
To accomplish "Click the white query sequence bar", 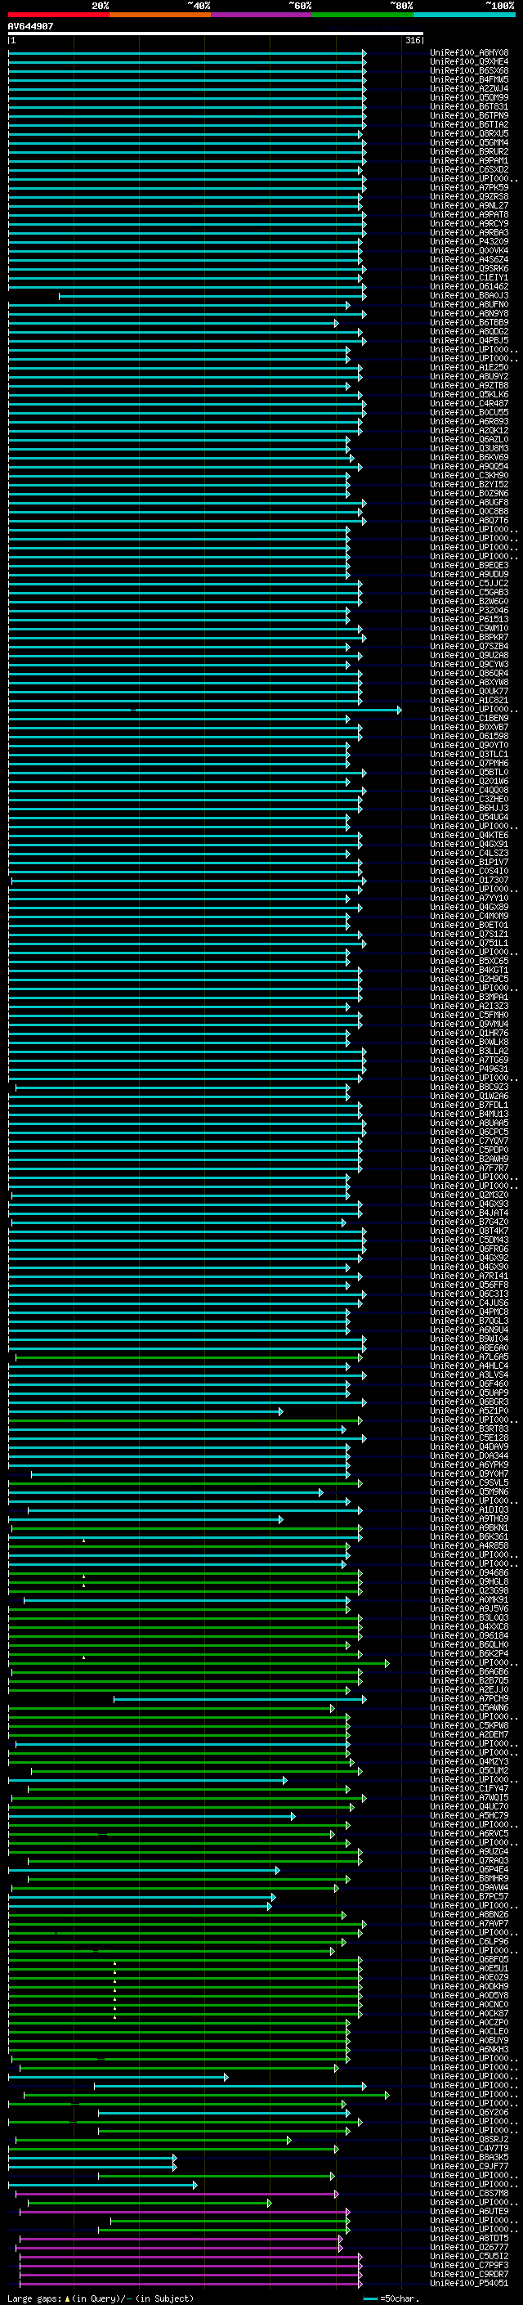I will point(216,33).
